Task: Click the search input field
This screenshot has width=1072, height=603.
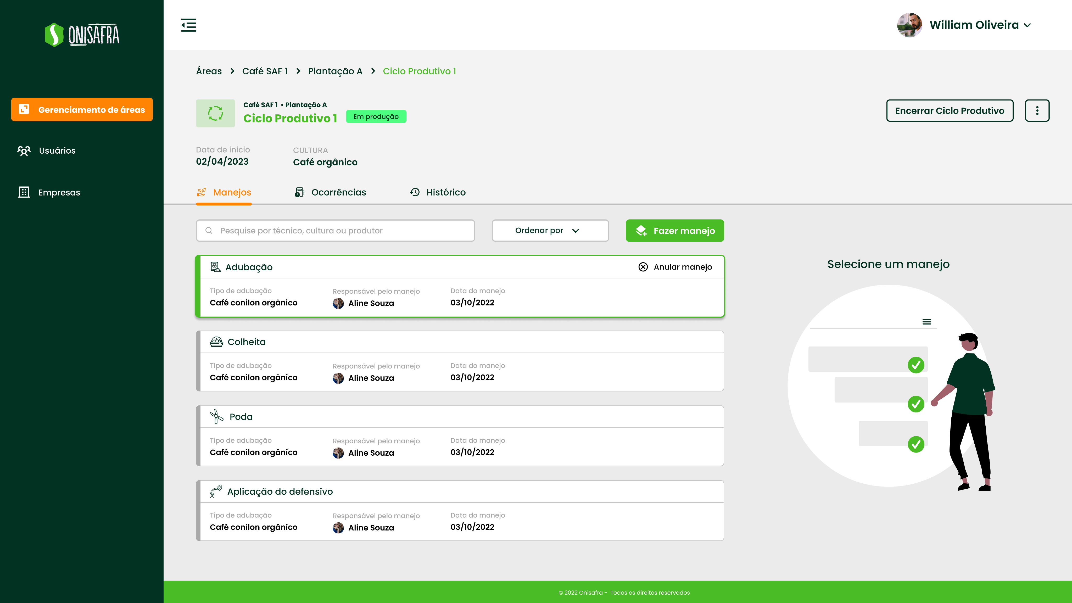Action: coord(333,230)
